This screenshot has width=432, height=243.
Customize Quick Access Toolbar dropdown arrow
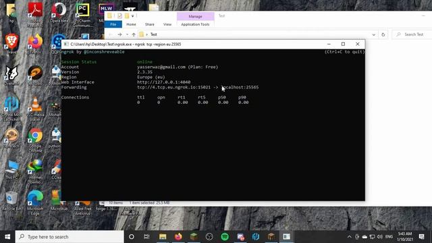132,16
